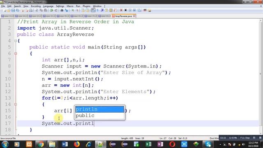Click the Playback macro toolbar icon
This screenshot has height=148, width=263.
(130, 10)
